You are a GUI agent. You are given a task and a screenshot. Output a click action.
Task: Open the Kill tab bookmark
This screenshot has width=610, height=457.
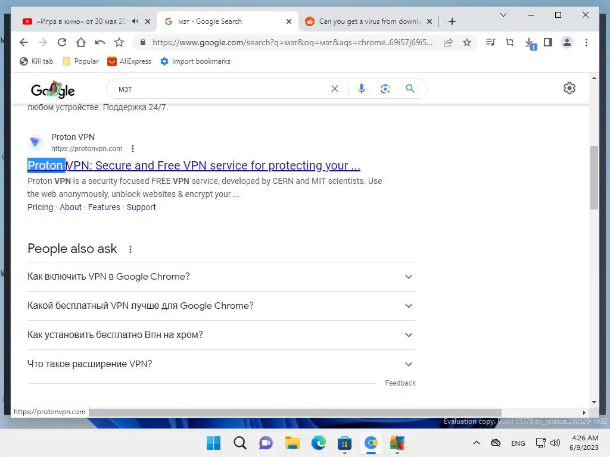36,61
